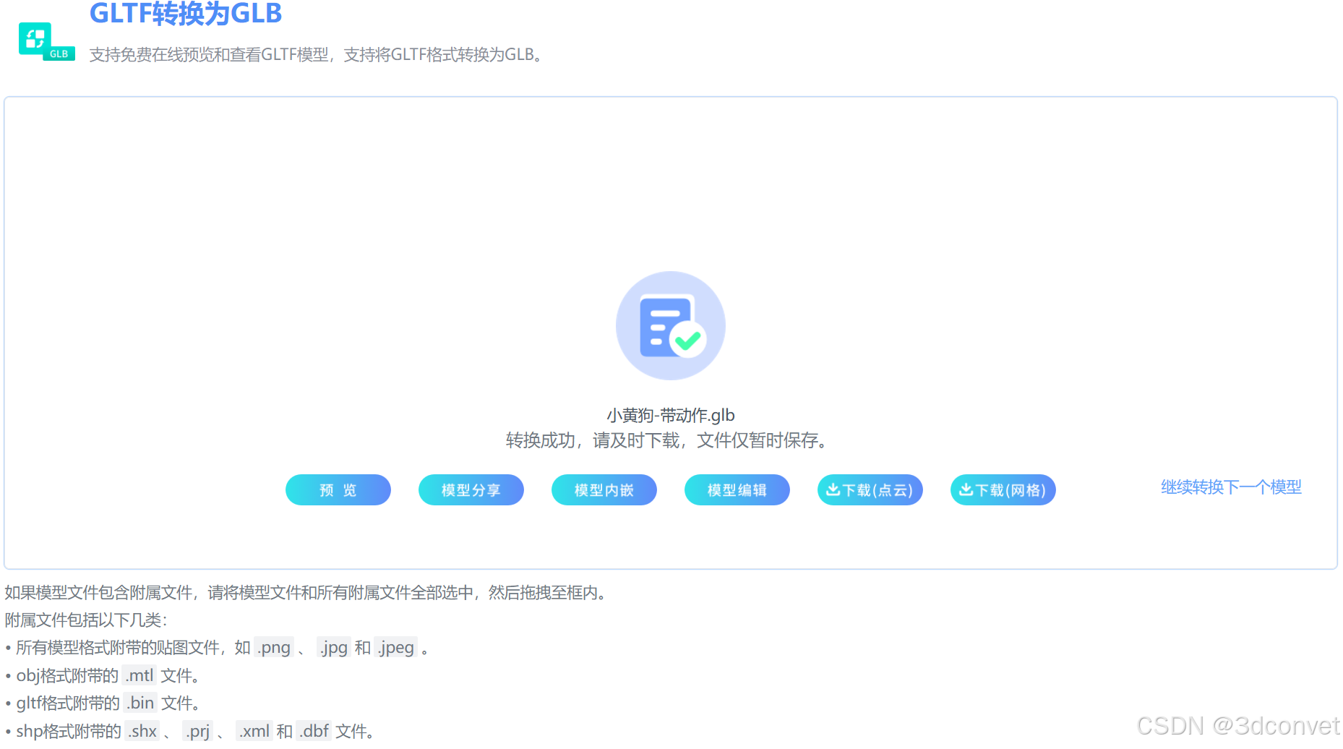Click 模型分享 to share the model
Screen dimensions: 1343x749
[x=471, y=489]
